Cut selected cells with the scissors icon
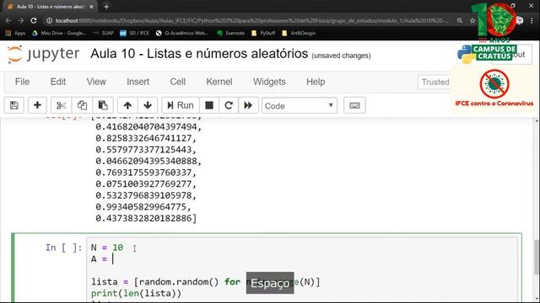The image size is (540, 303). tap(62, 105)
